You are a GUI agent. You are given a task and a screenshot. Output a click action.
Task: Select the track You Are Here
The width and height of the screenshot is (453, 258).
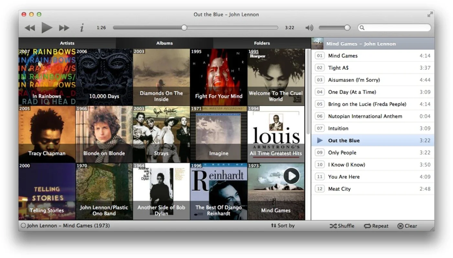[x=373, y=177]
